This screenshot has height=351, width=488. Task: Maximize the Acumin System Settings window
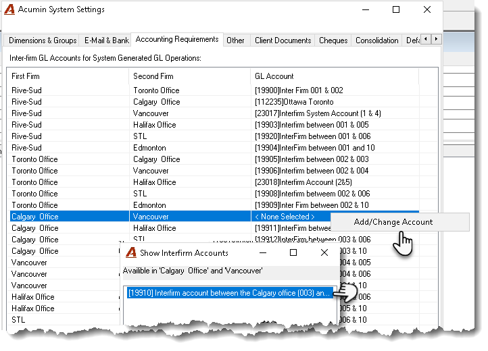(x=396, y=9)
